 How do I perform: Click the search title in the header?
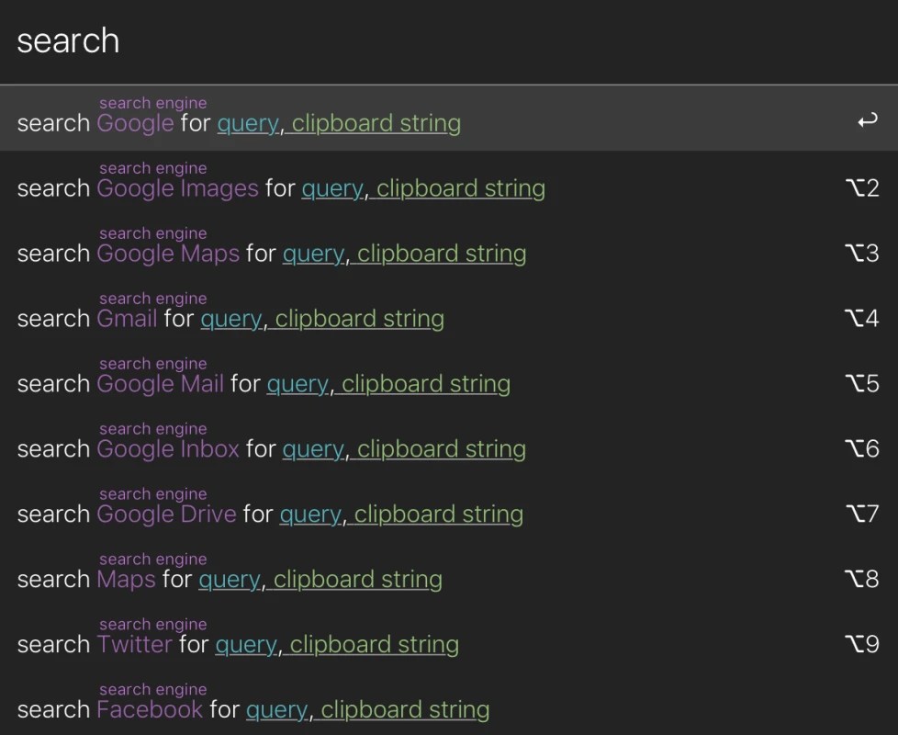tap(68, 39)
